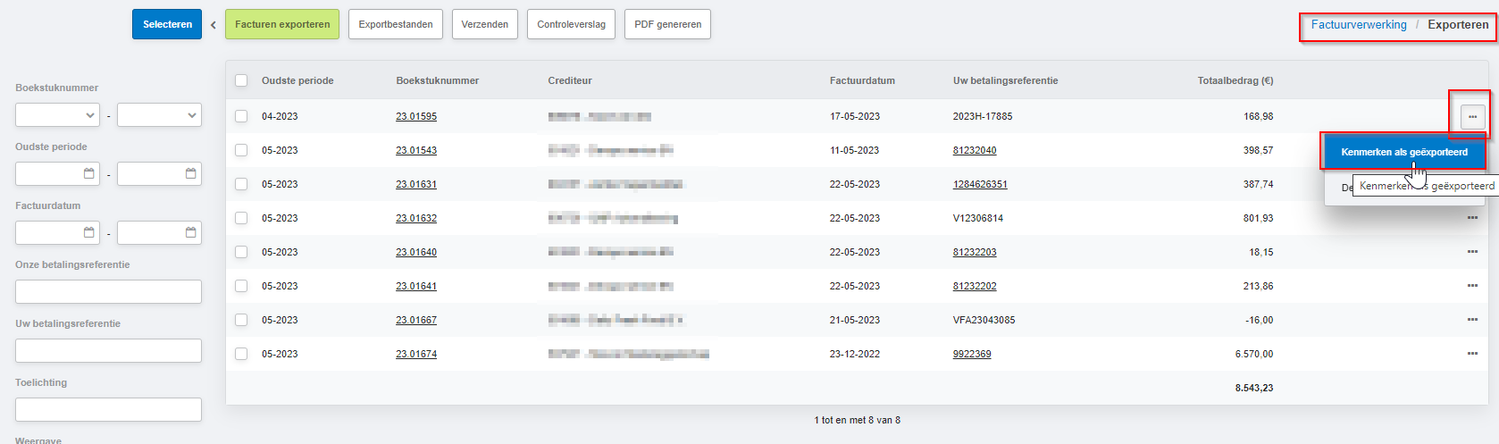1499x444 pixels.
Task: Open first Boekstuknummer dropdown
Action: pyautogui.click(x=57, y=114)
